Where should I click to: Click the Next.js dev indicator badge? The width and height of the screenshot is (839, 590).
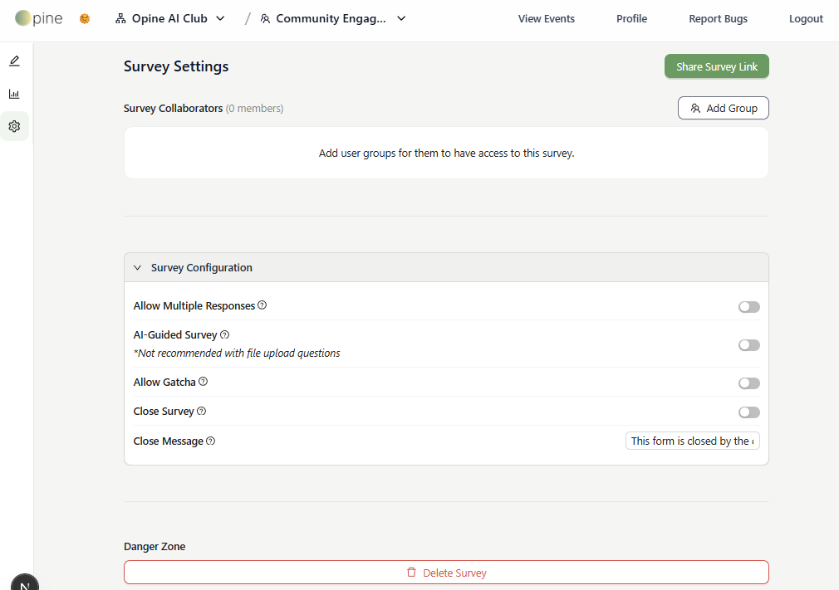[x=25, y=582]
